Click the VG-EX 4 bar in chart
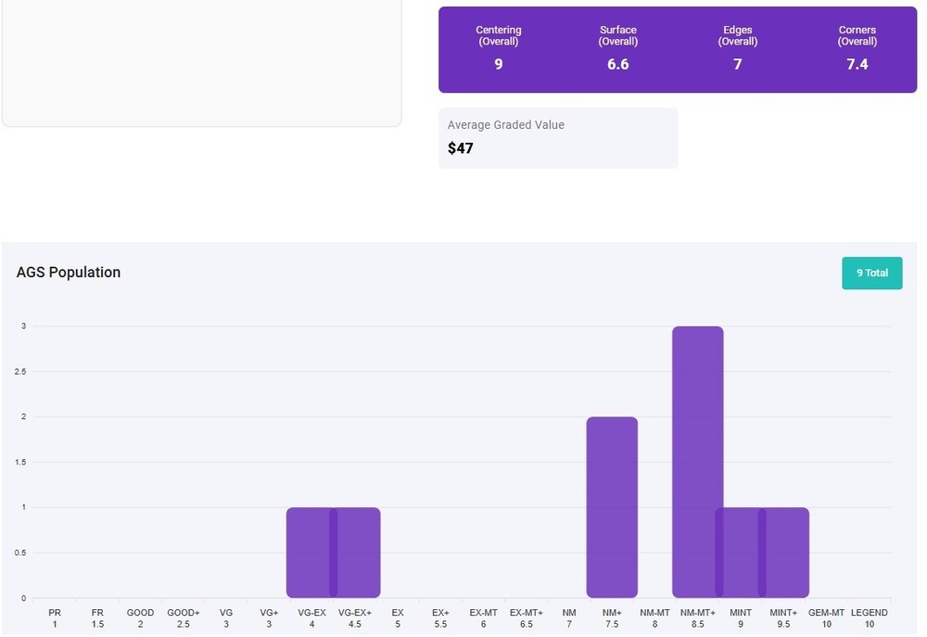Image resolution: width=927 pixels, height=637 pixels. coord(308,553)
